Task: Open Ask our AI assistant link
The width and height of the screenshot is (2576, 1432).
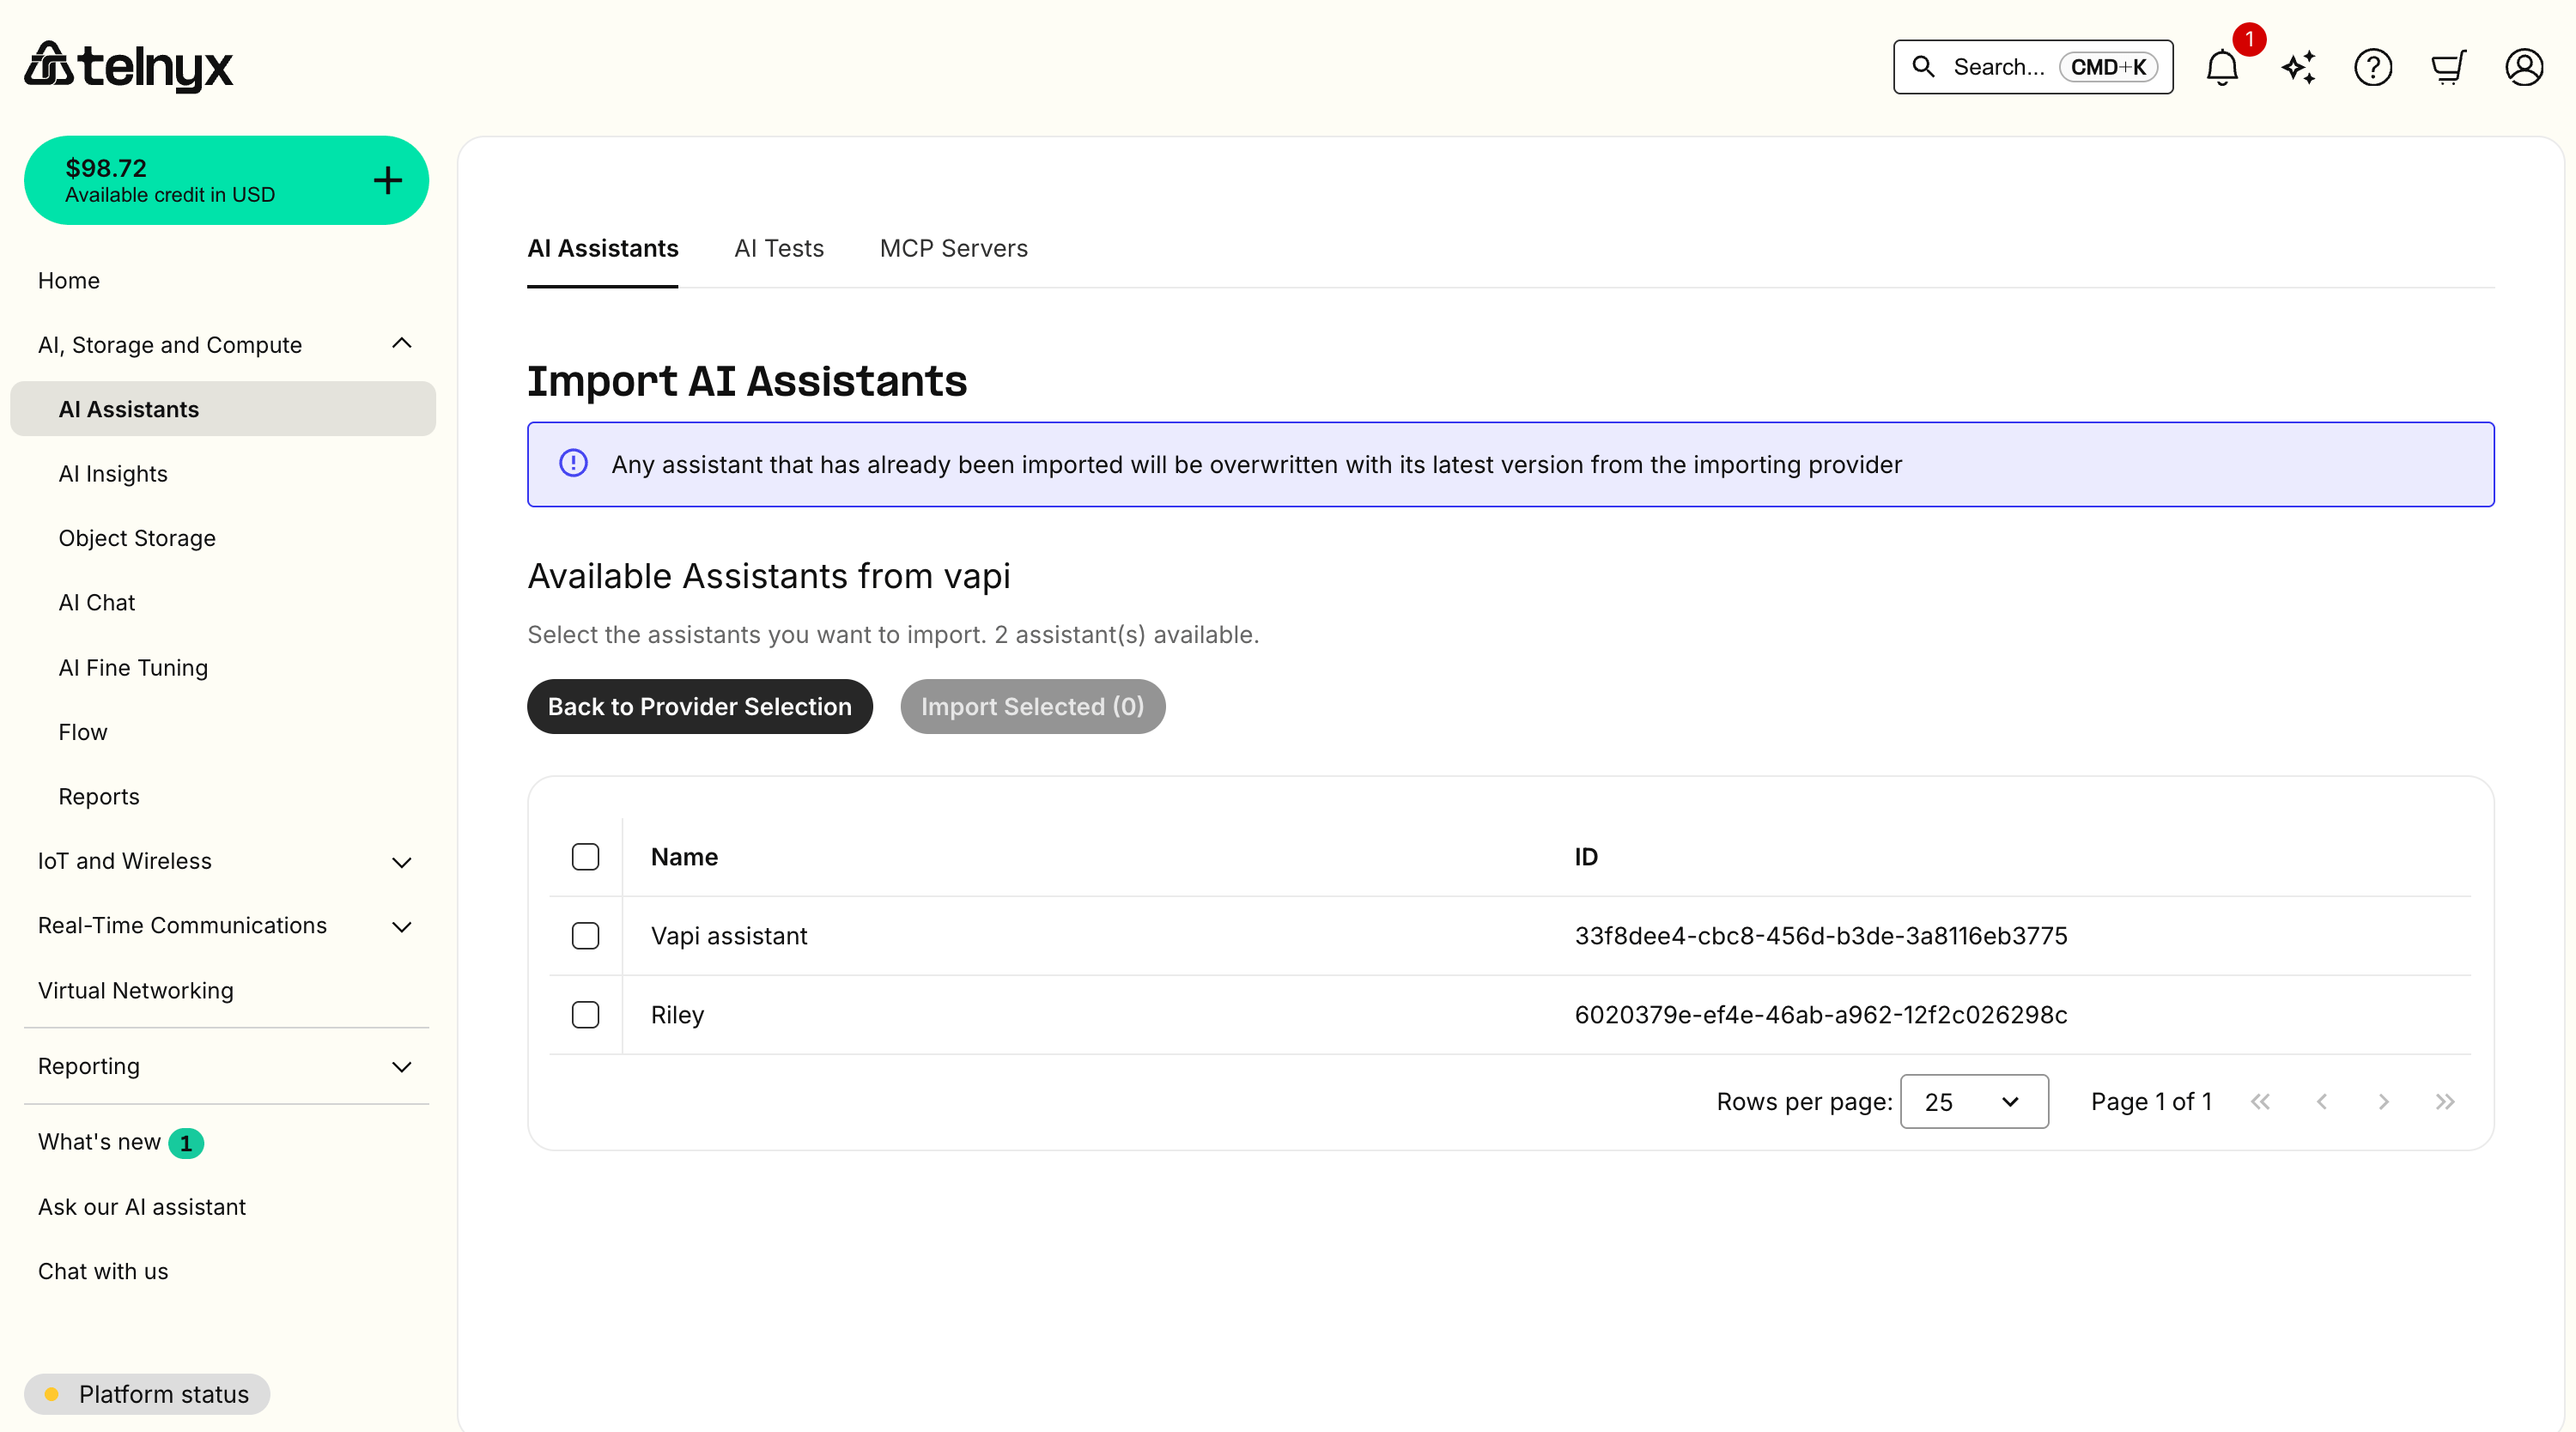Action: [x=142, y=1206]
